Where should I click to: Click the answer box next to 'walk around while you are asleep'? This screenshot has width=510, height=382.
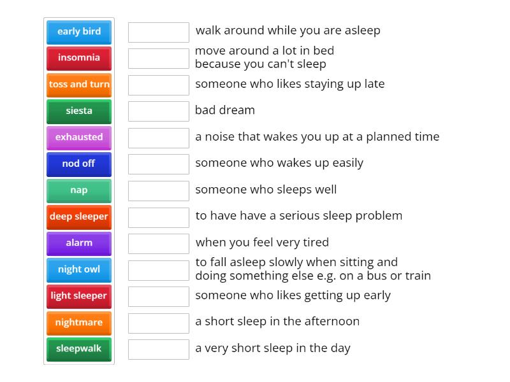(158, 31)
